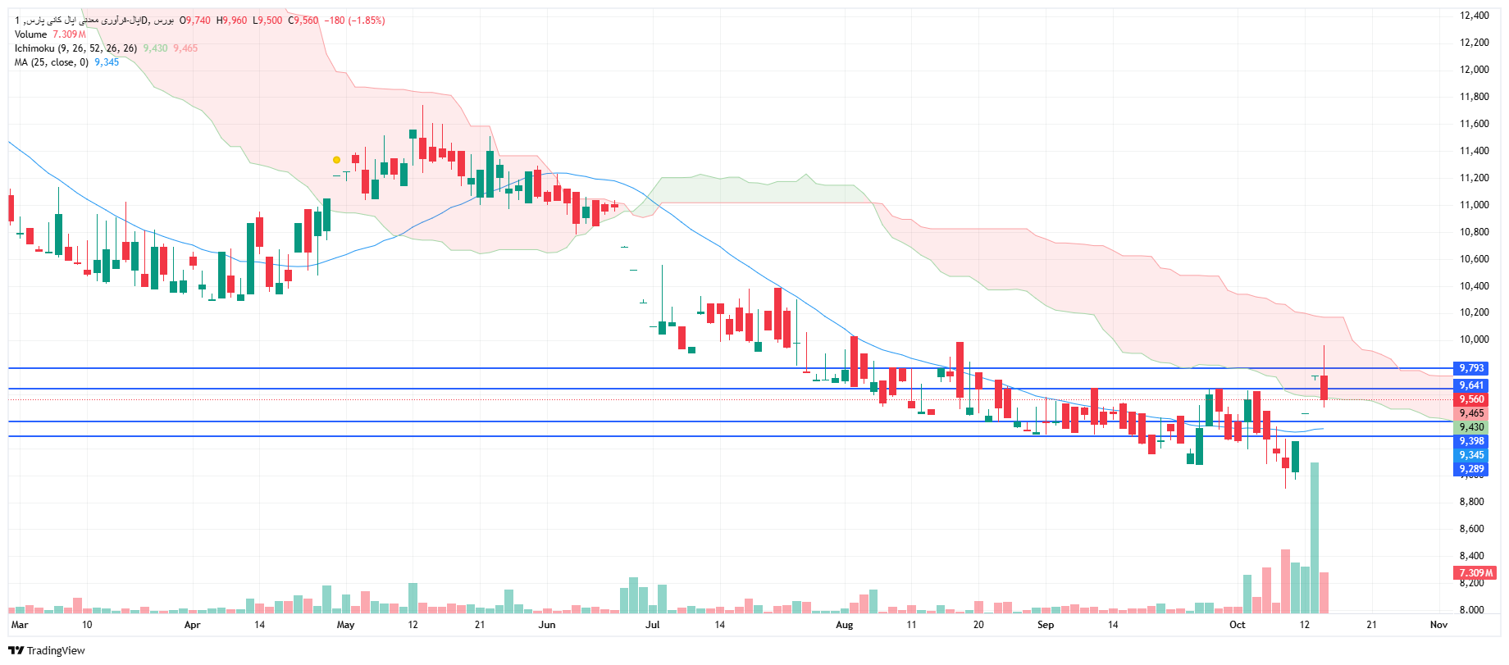Click the 7.309M volume tag on price axis
The height and width of the screenshot is (665, 1509).
click(1475, 572)
